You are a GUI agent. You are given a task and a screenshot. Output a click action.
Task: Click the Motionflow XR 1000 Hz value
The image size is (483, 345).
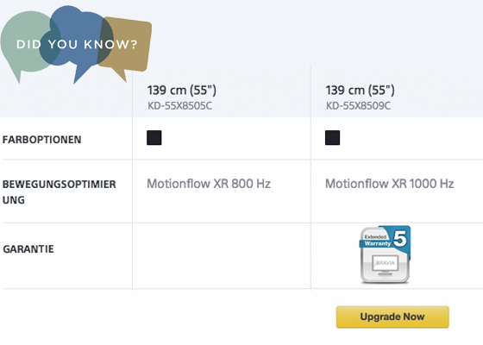pyautogui.click(x=390, y=184)
